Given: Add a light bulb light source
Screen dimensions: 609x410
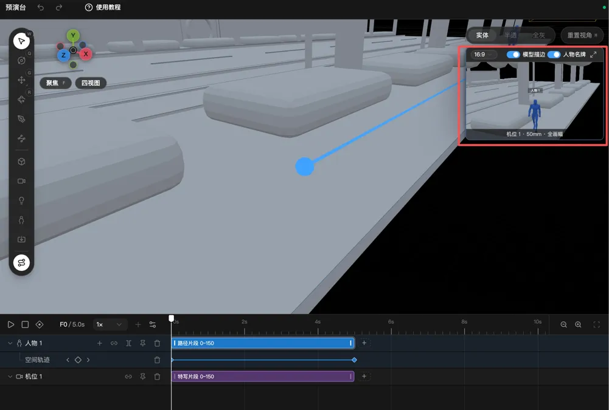Looking at the screenshot, I should click(x=21, y=200).
